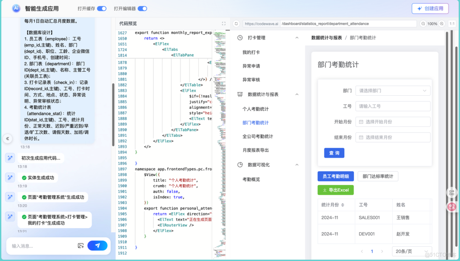Collapse the left chat panel with the arrow

(7, 138)
